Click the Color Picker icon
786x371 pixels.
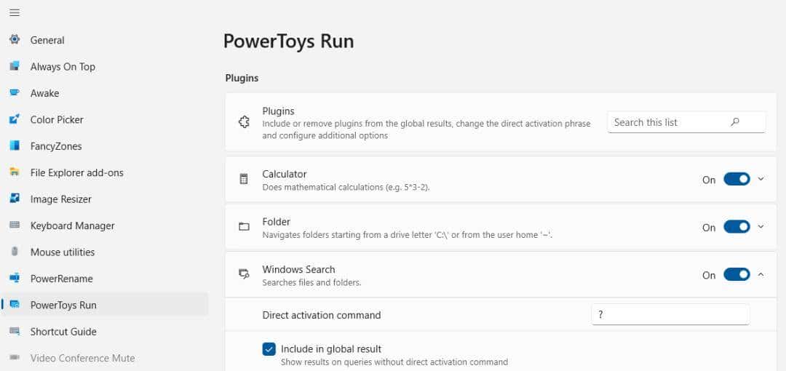click(x=15, y=119)
